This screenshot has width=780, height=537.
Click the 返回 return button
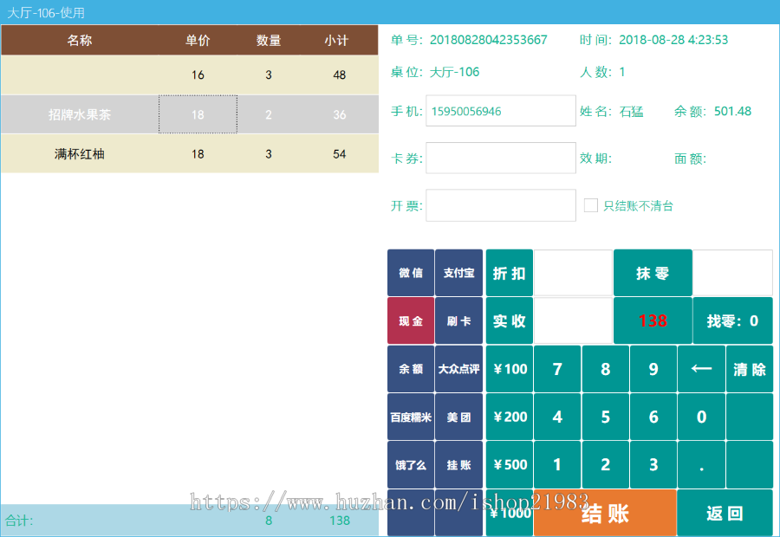(x=725, y=513)
